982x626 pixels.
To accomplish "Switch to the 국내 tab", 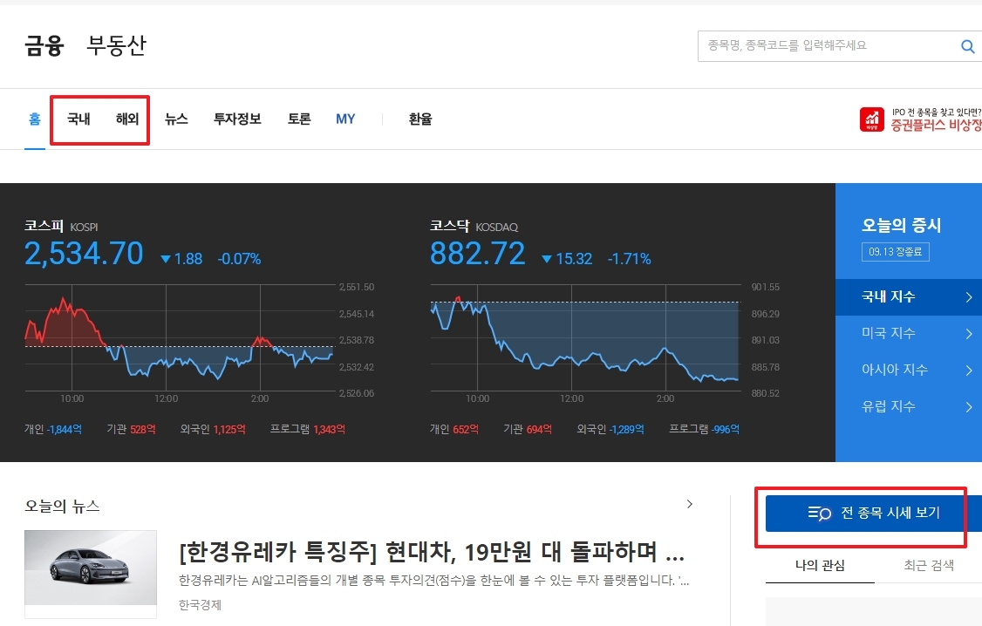I will pyautogui.click(x=76, y=119).
